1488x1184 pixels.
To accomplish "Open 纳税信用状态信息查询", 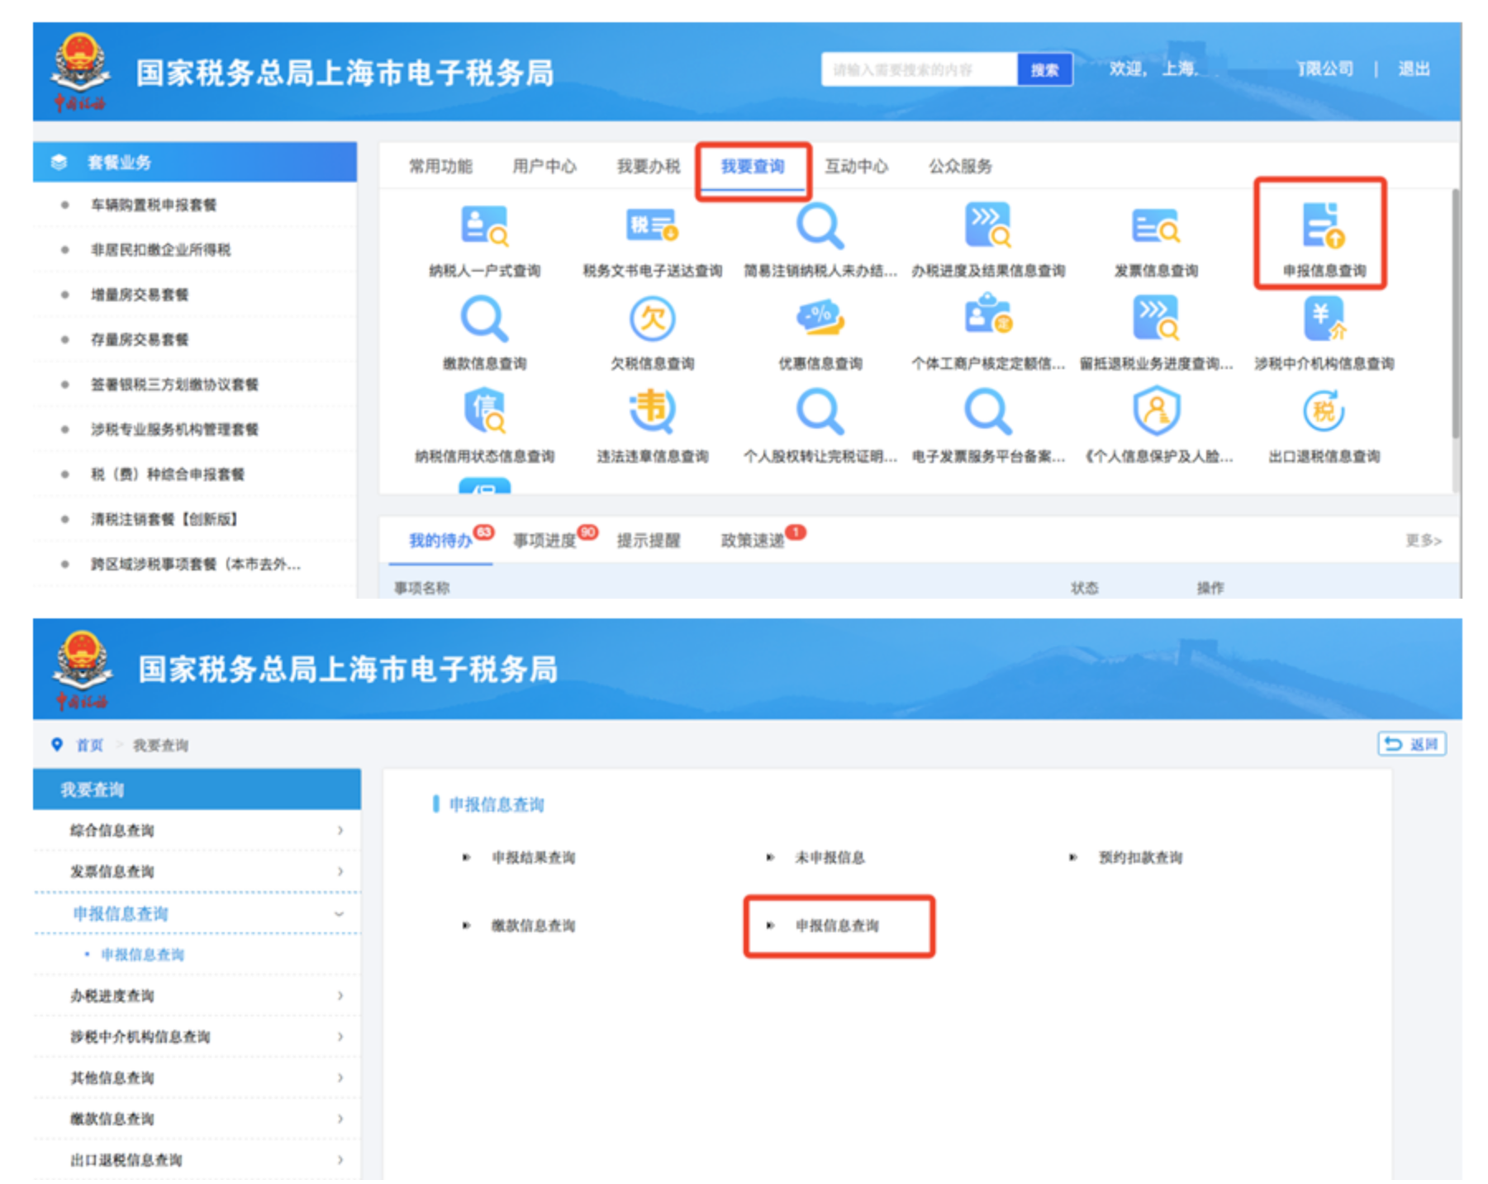I will point(486,422).
